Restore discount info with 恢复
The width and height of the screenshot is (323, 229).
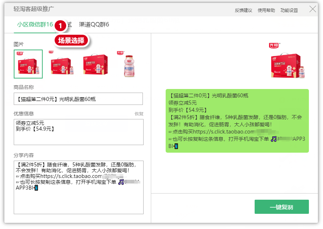[x=139, y=114]
